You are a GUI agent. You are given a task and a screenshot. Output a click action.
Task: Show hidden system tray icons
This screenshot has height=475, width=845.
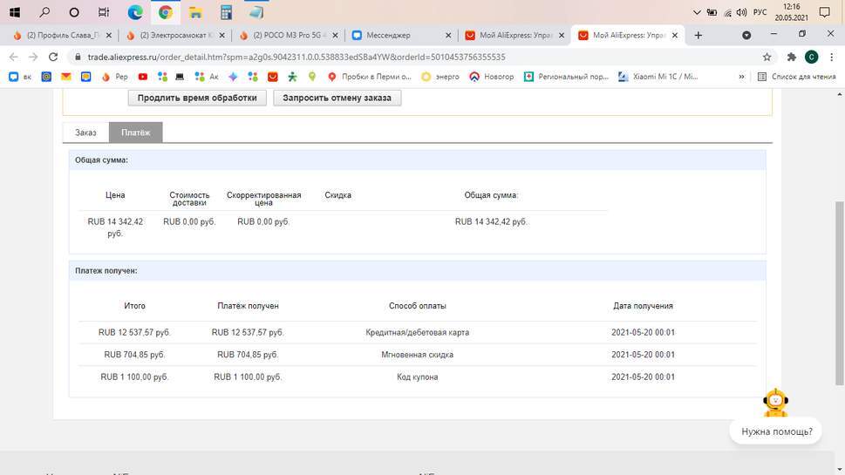[697, 12]
